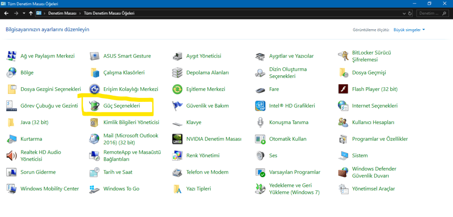
Task: Expand the Büyük simgeler view dropdown
Action: point(409,30)
